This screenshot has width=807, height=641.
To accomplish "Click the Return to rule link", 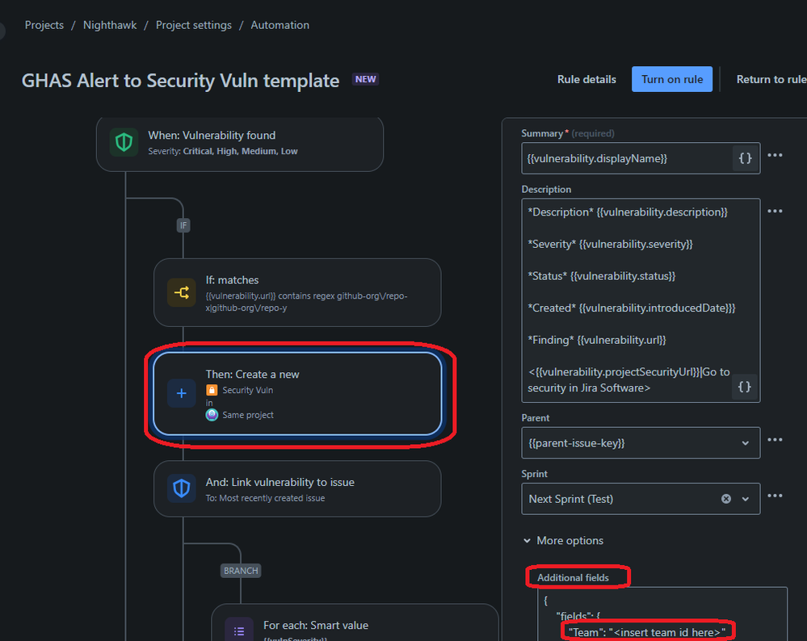I will 770,78.
